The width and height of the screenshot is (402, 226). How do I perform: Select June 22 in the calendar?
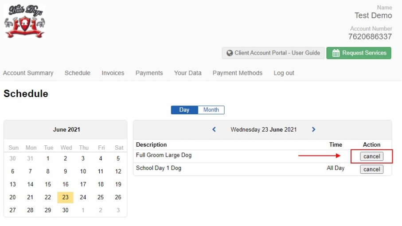[x=48, y=197]
